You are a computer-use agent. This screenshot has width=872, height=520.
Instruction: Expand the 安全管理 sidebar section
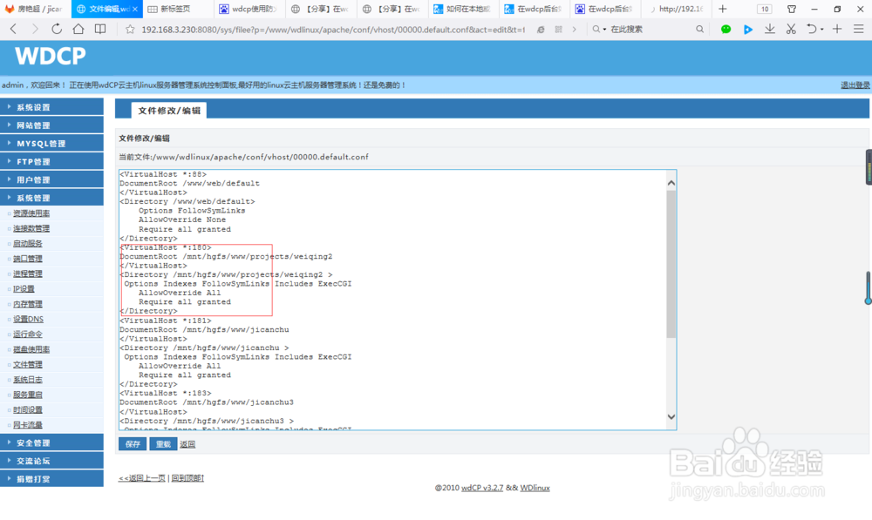click(x=51, y=442)
